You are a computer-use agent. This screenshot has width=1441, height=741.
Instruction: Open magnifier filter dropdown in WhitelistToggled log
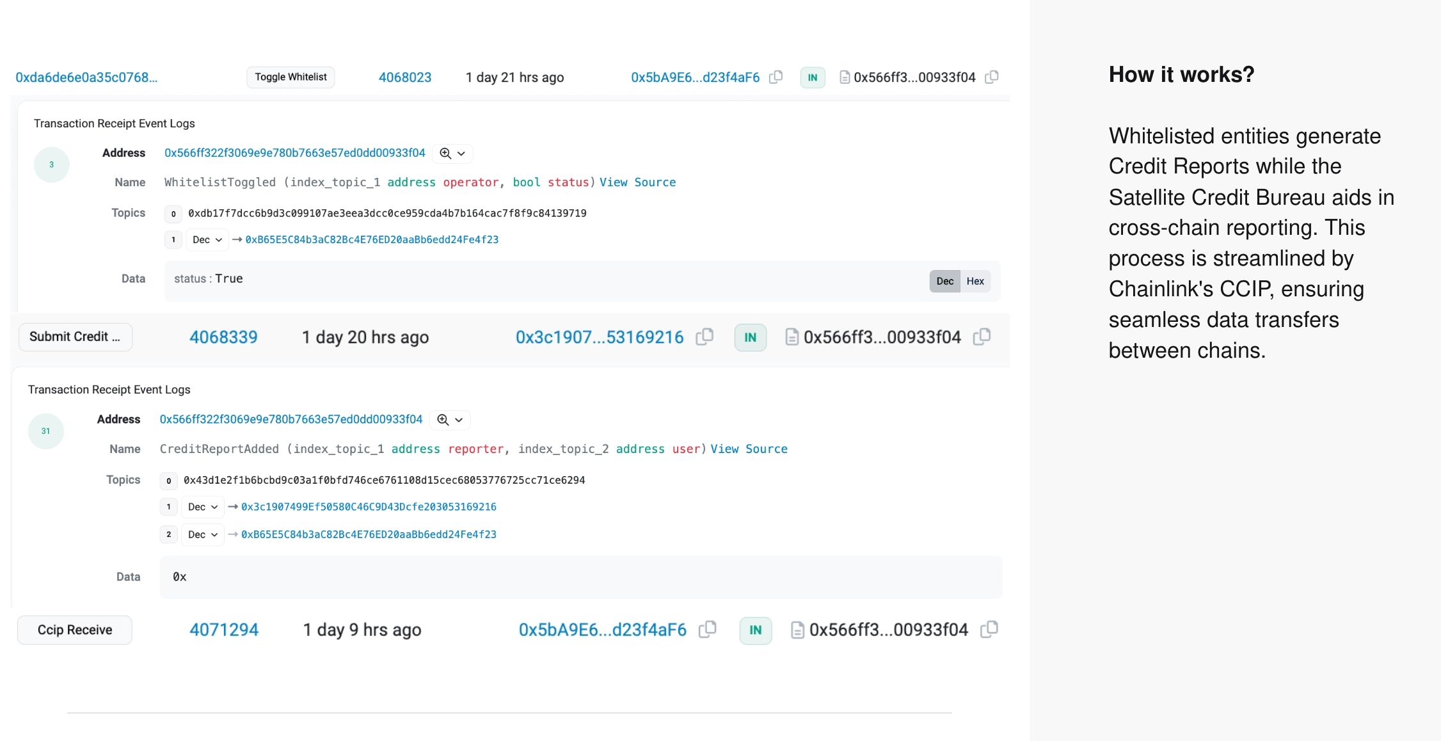pos(452,154)
